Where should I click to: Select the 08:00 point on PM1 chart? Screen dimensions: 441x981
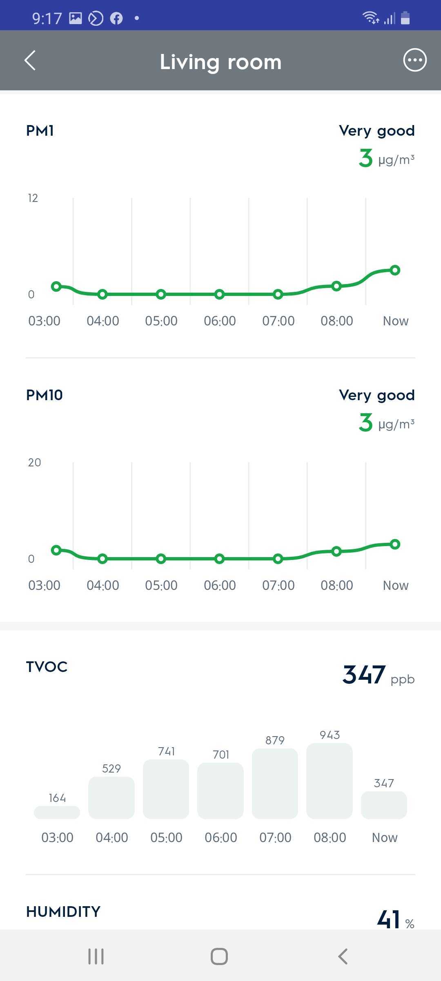336,286
